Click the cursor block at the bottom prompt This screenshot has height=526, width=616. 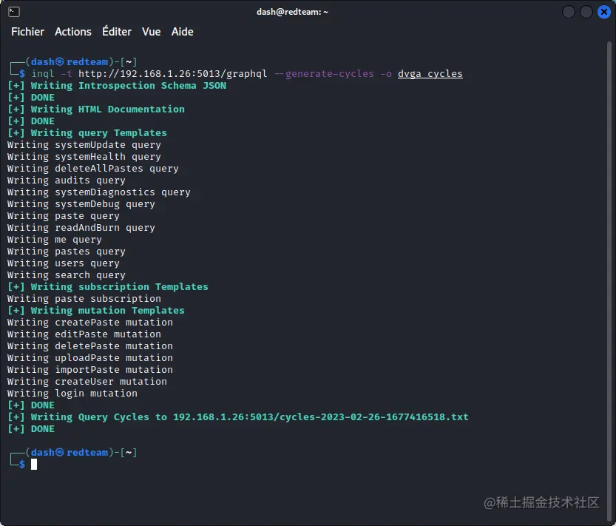(34, 465)
